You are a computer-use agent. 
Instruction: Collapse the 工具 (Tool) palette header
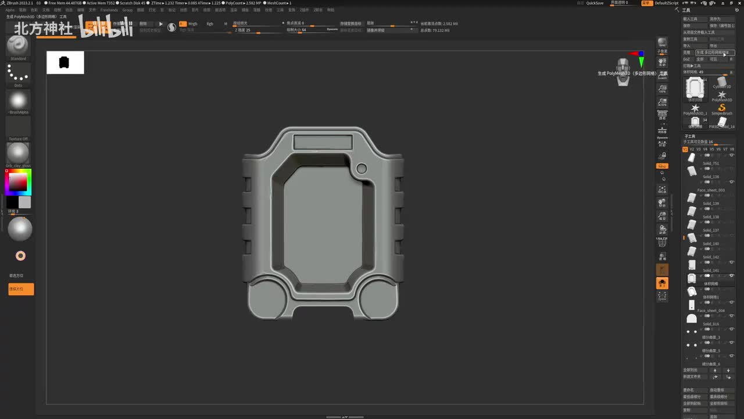click(686, 10)
